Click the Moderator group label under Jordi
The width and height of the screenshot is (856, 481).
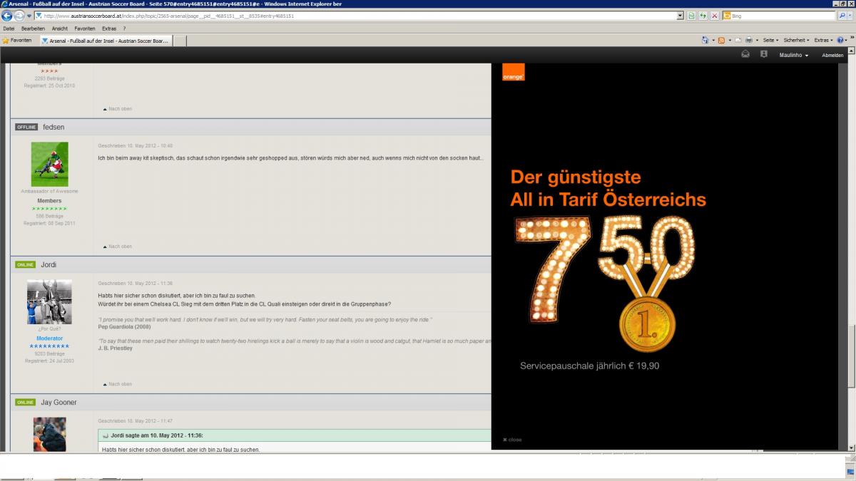point(50,338)
